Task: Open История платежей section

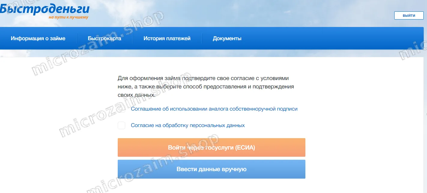Action: click(167, 38)
